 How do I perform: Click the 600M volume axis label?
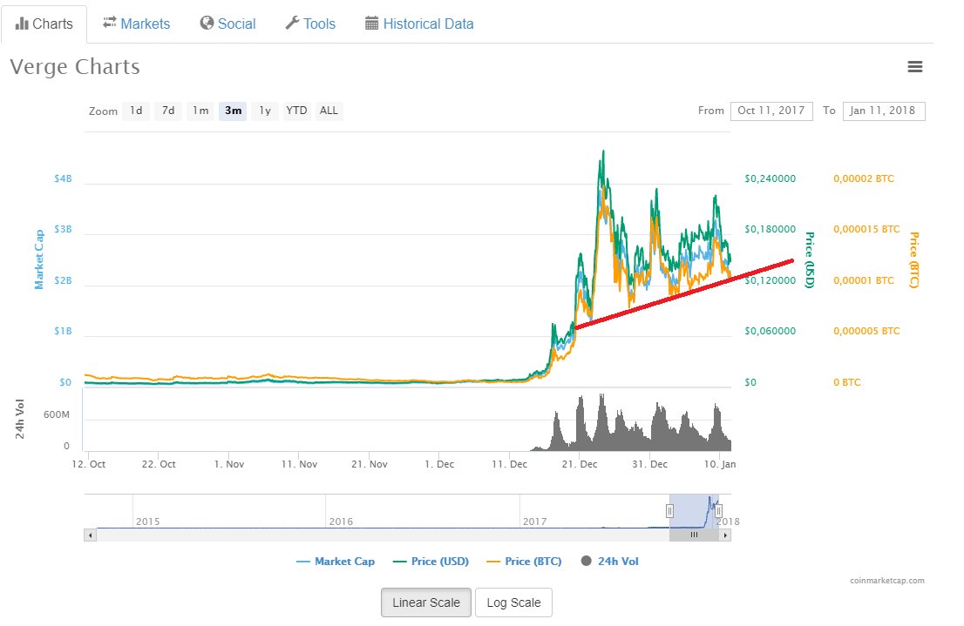point(57,414)
